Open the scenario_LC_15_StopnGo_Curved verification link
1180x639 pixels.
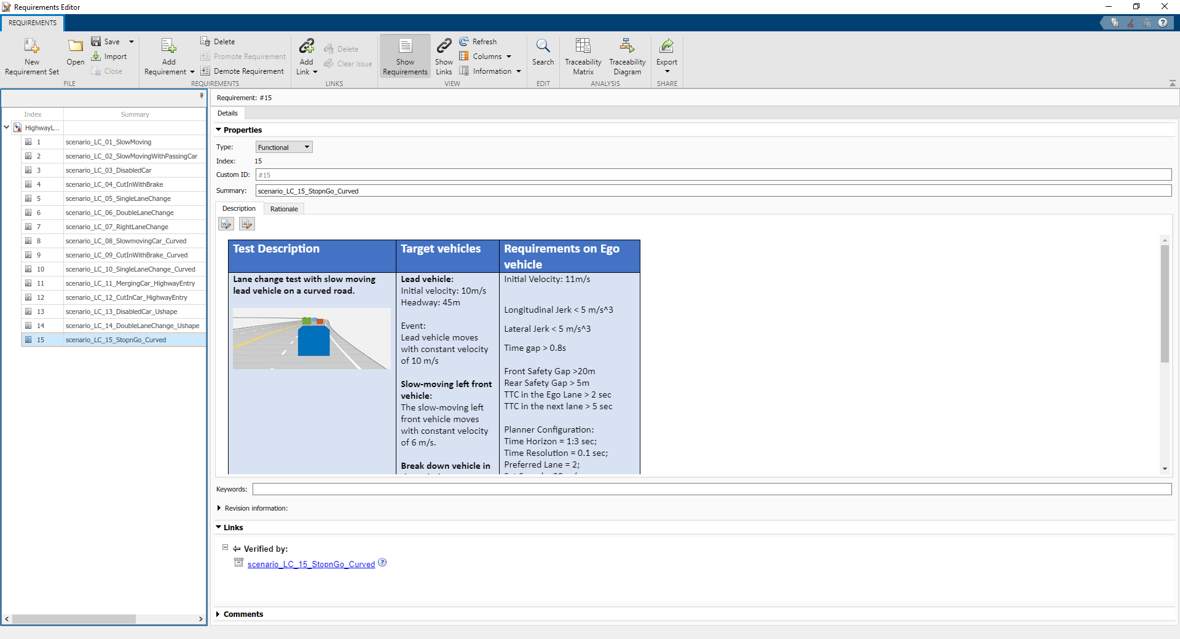point(311,564)
